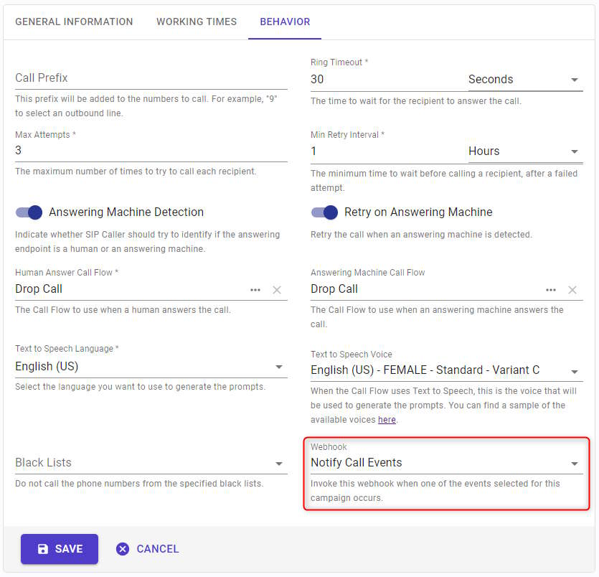599x577 pixels.
Task: Open Min Retry Interval unit dropdown showing Hours
Action: (525, 151)
